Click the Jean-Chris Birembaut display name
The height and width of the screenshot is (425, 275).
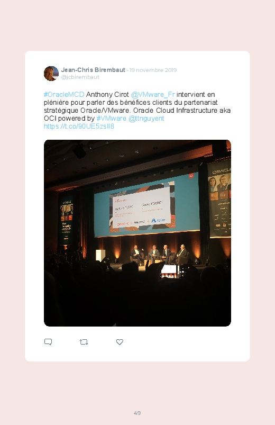pos(93,70)
